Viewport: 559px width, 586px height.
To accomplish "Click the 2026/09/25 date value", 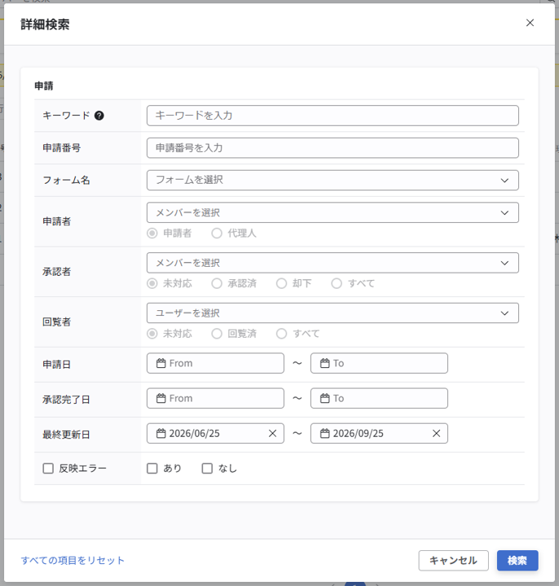I will click(x=358, y=434).
